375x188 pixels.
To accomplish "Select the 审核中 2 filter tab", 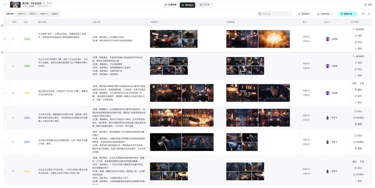I will tap(33, 14).
